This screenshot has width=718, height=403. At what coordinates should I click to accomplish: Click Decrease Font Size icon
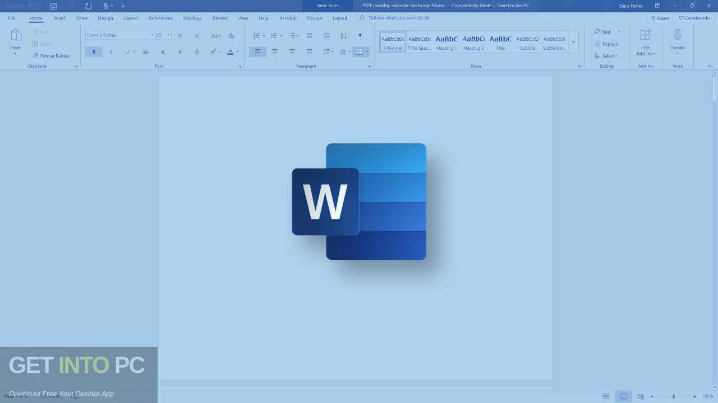[x=197, y=35]
